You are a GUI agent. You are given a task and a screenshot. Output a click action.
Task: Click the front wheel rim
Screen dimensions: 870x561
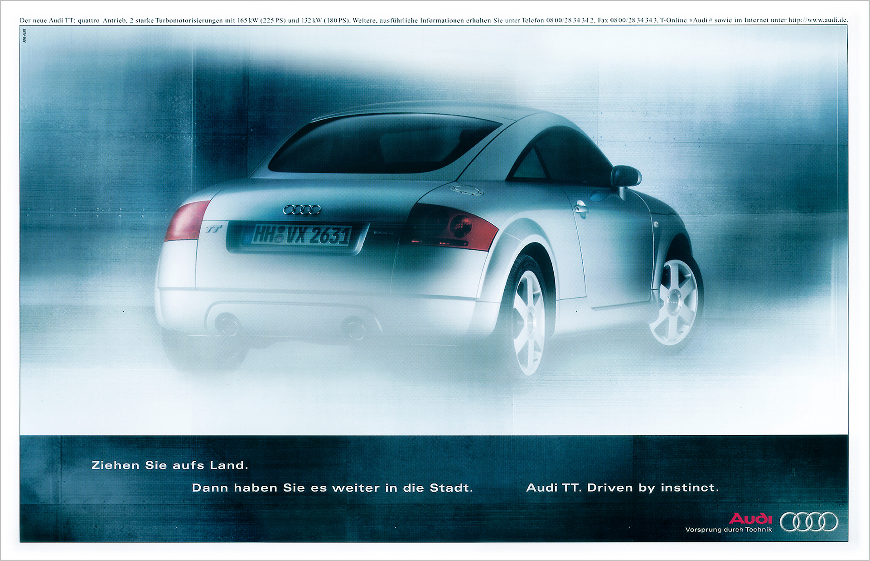pos(673,302)
